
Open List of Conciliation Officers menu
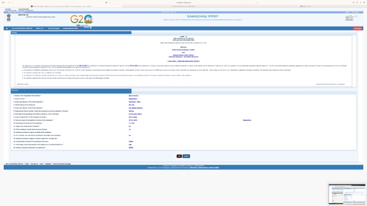point(22,28)
